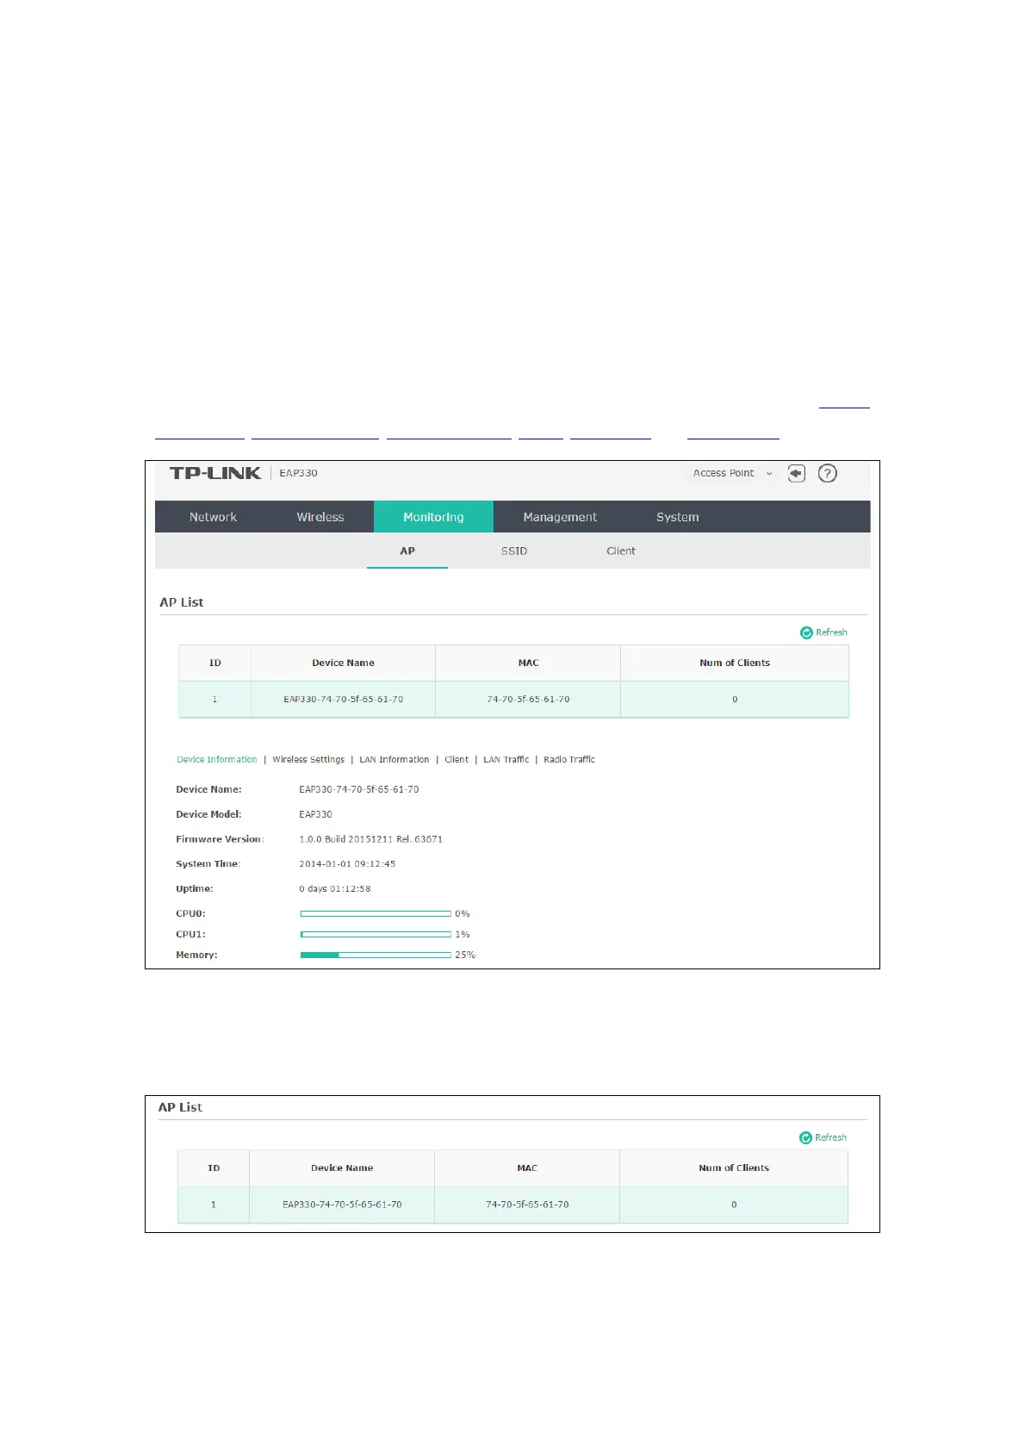Click the ID column header on the Monitoring page

(215, 663)
